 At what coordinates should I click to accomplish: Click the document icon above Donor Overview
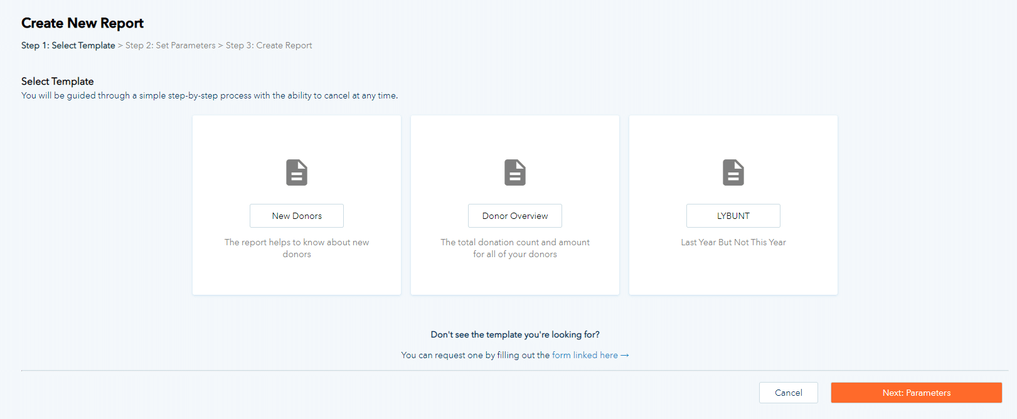[x=515, y=172]
